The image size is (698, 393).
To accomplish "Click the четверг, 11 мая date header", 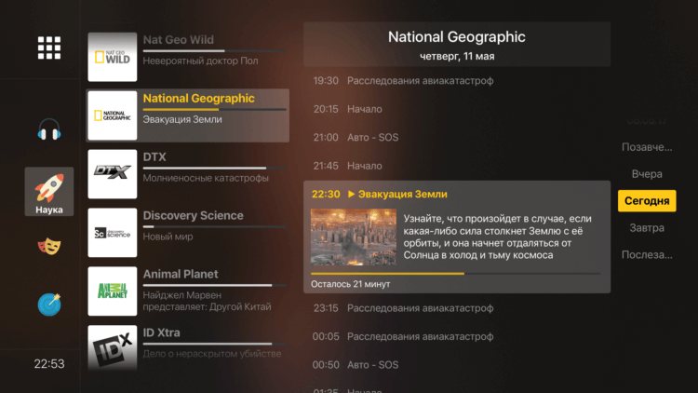I will 457,56.
